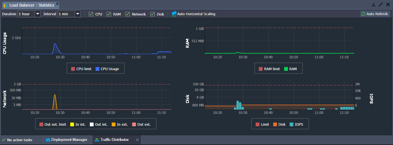Screen dimensions: 393x145
Task: Toggle Out int. white legend swatch
Action: (x=92, y=124)
